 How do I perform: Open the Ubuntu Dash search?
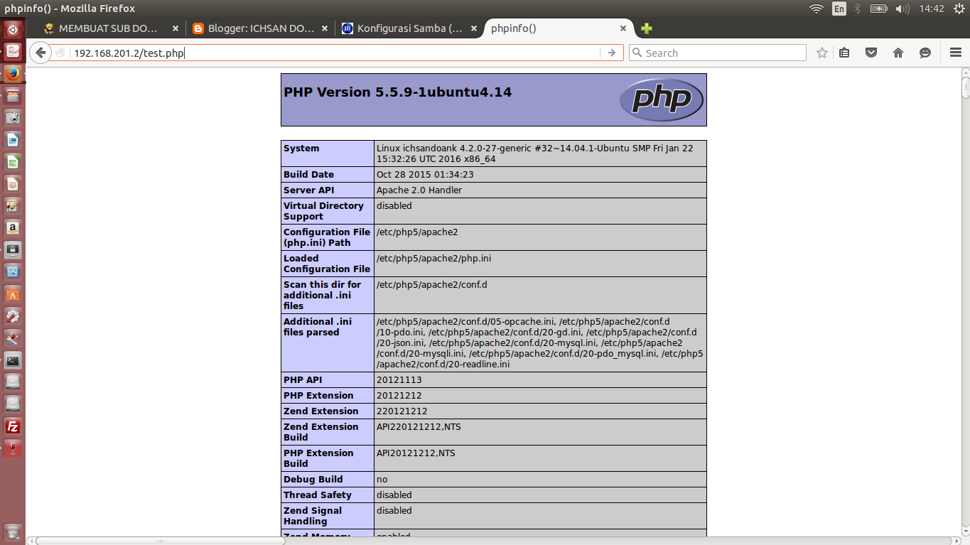pyautogui.click(x=13, y=29)
